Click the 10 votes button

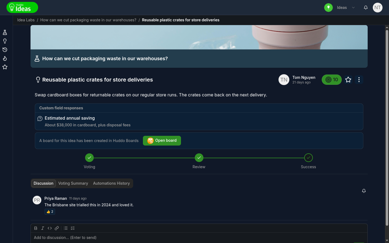pyautogui.click(x=332, y=80)
